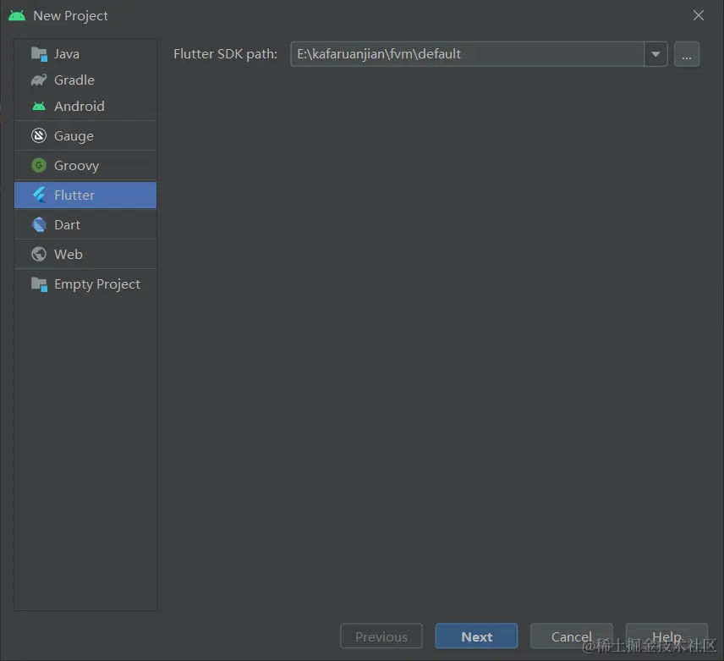
Task: Click the Web globe icon
Action: pos(39,254)
